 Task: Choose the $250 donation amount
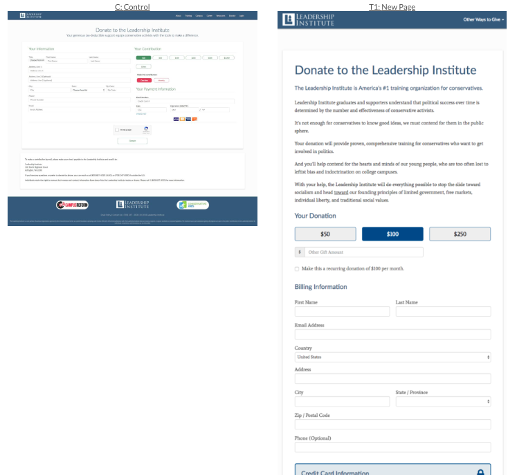tap(460, 234)
